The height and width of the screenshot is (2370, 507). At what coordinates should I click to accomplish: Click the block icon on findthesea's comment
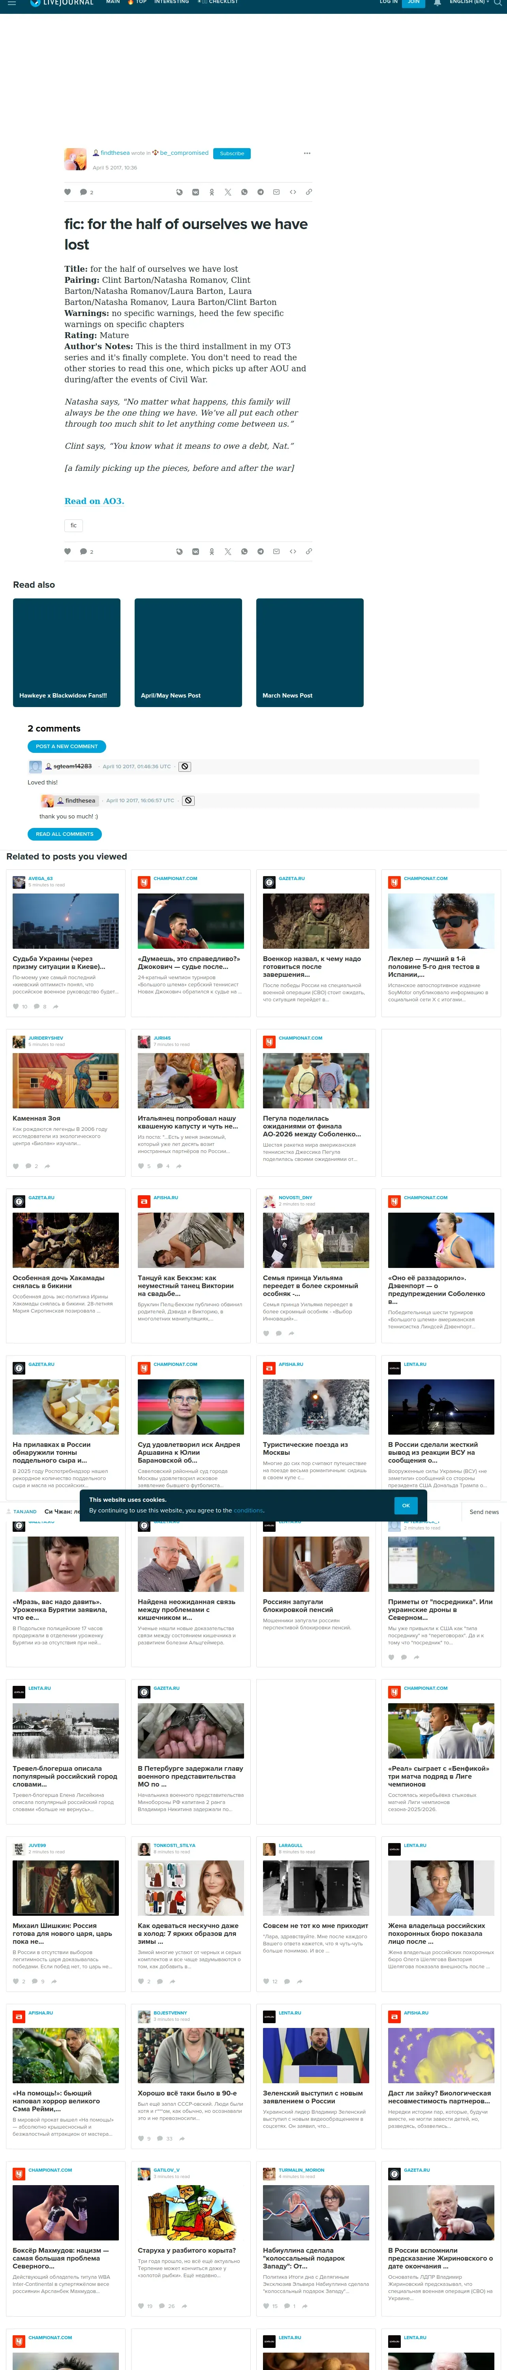pos(189,800)
